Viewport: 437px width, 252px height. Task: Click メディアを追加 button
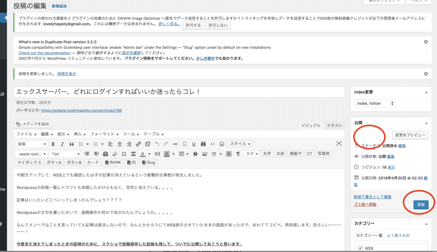[32, 124]
